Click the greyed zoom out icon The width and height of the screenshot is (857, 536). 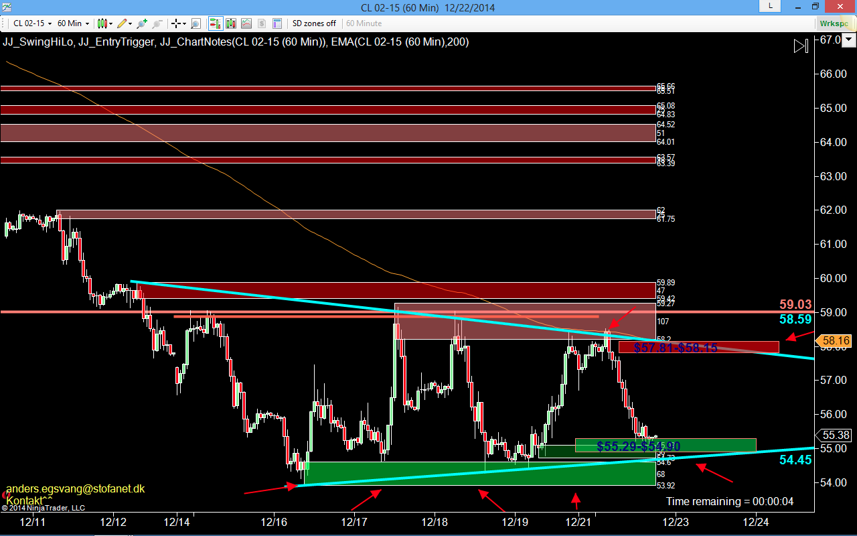point(157,23)
